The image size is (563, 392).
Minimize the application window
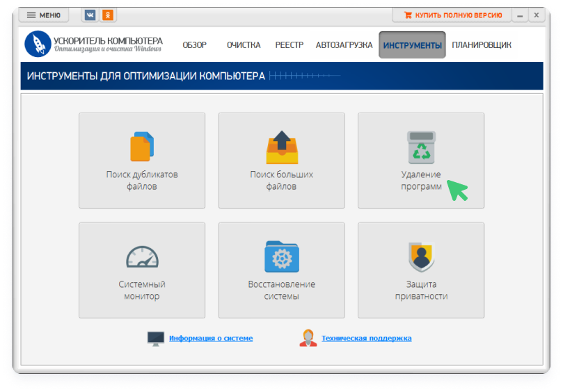(520, 15)
